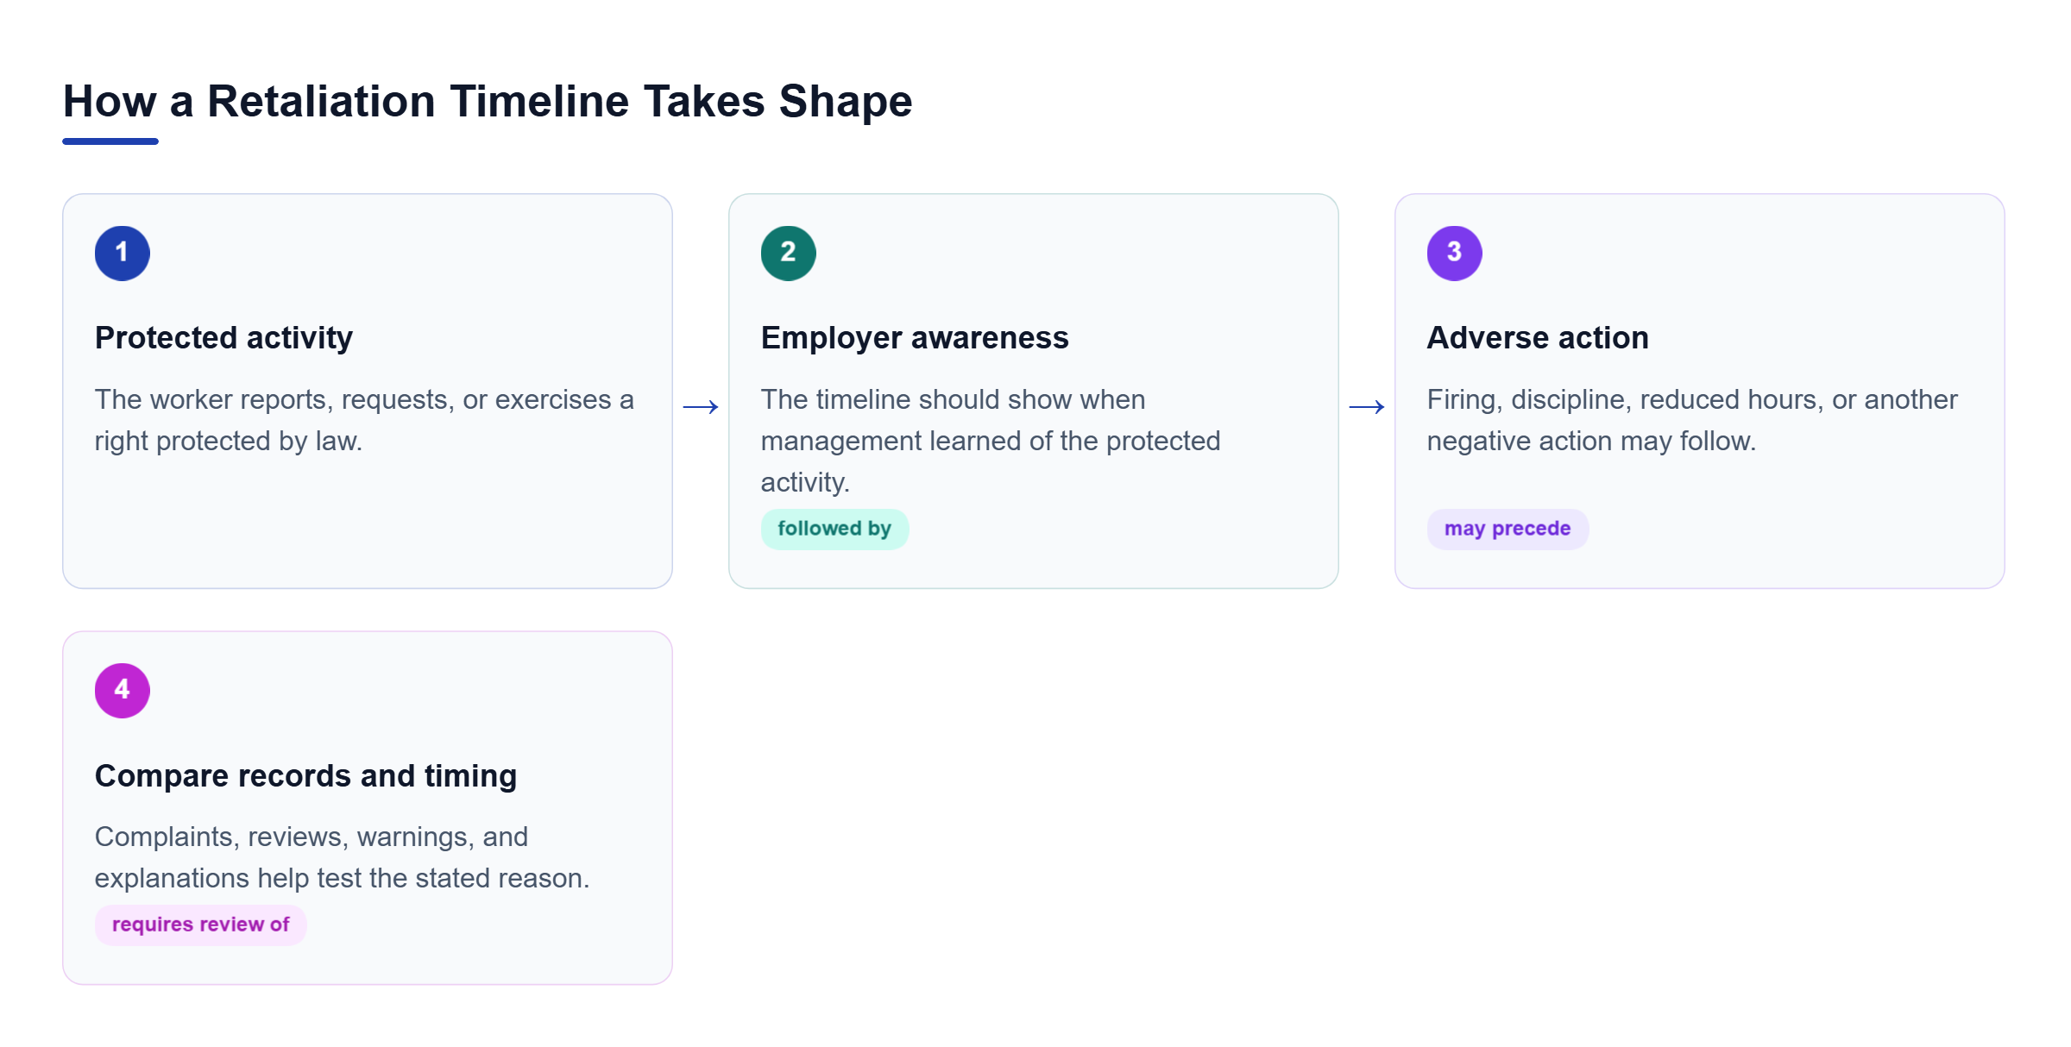Click the 'Compare records and timing' heading
This screenshot has height=1047, width=2071.
305,775
